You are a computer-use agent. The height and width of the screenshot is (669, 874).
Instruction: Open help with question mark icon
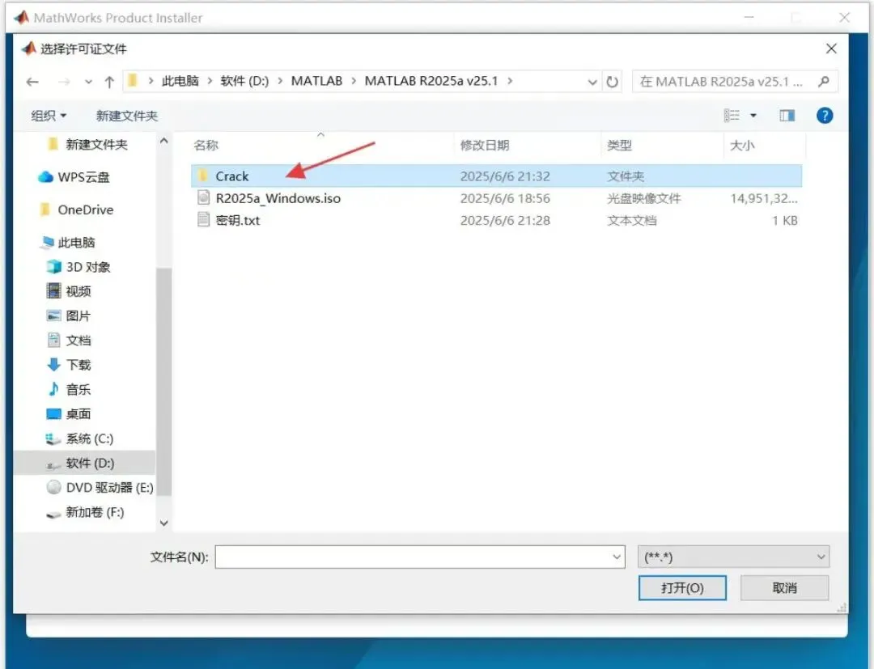(x=825, y=116)
